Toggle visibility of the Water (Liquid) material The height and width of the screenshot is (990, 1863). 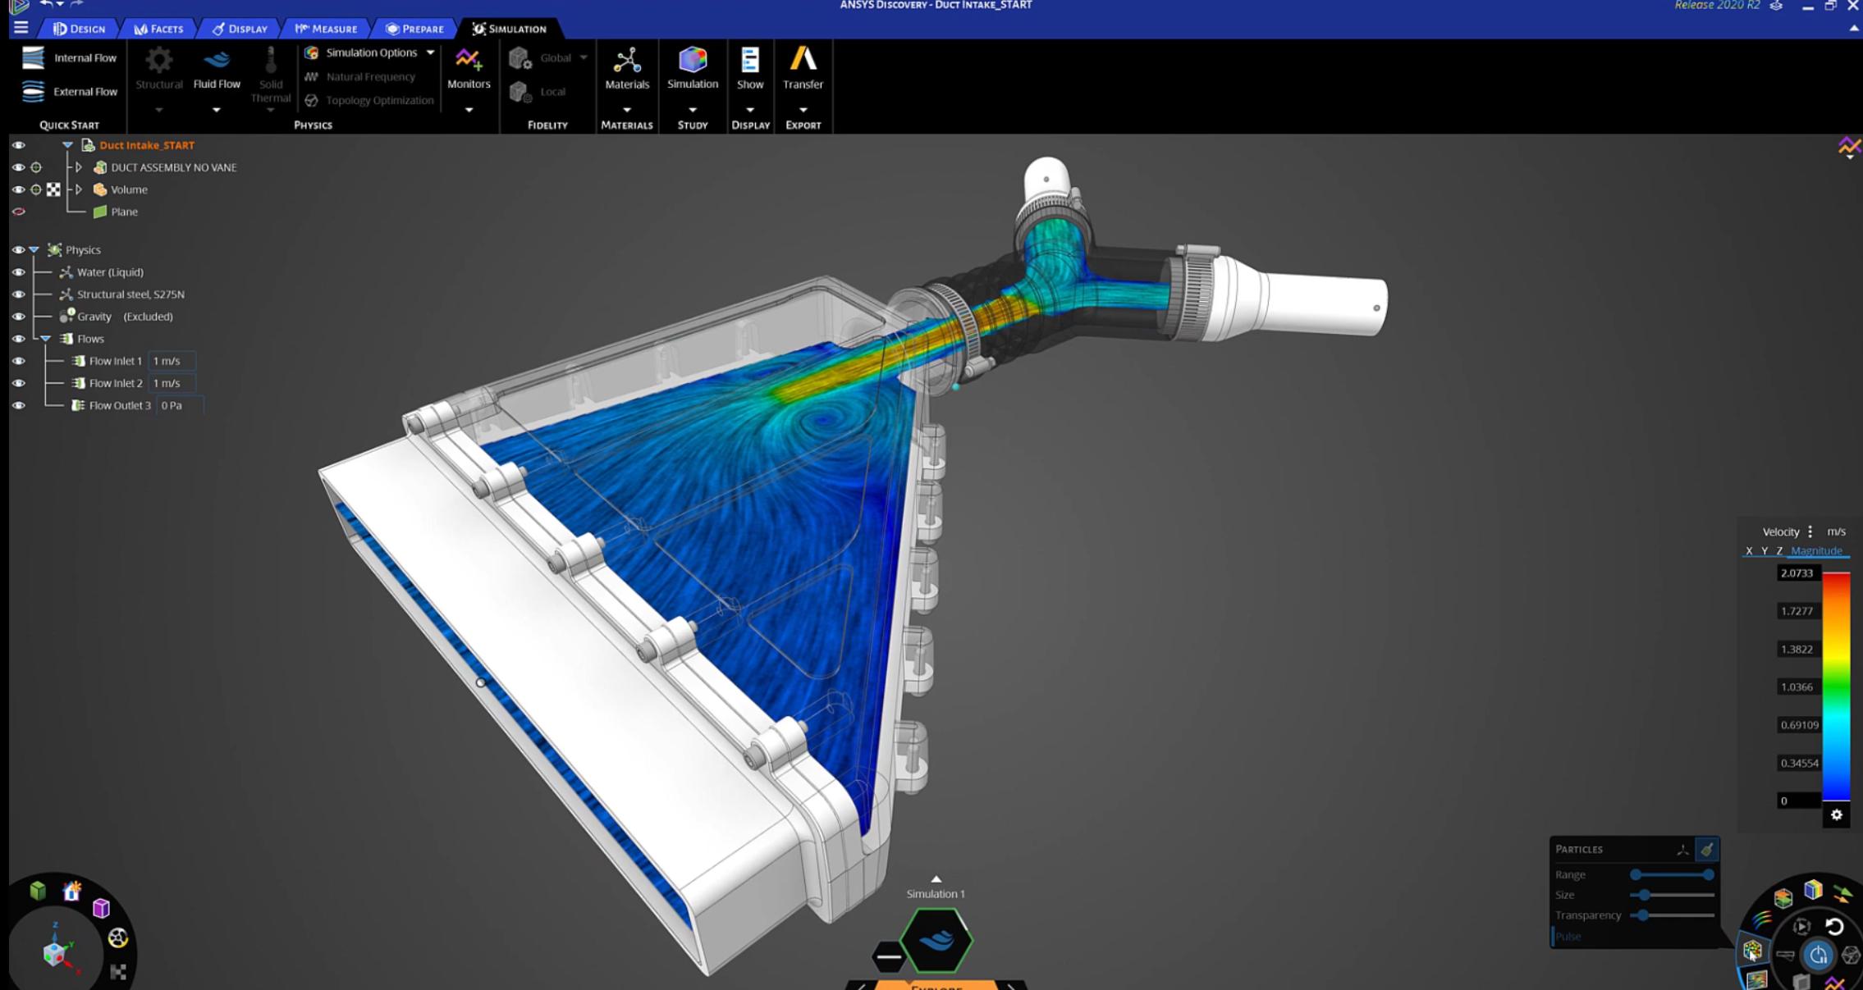point(18,271)
